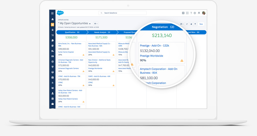This screenshot has height=136, width=257.
Task: Click warning icon on $70,000.00 card
Action: click(x=83, y=85)
